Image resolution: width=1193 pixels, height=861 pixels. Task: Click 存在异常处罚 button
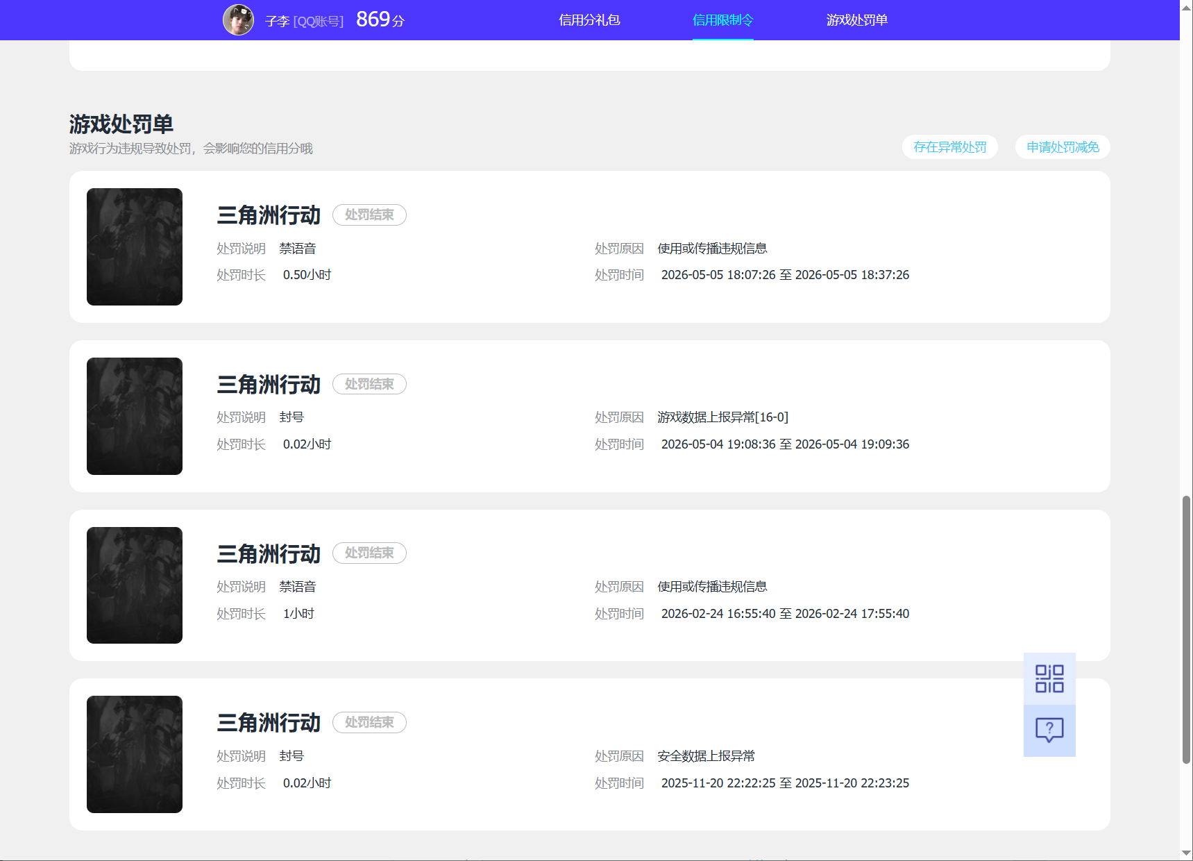click(949, 147)
